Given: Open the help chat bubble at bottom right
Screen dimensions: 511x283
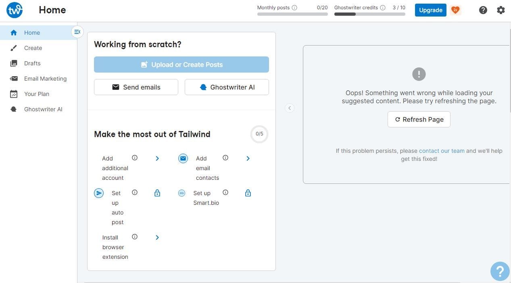Looking at the screenshot, I should tap(500, 271).
